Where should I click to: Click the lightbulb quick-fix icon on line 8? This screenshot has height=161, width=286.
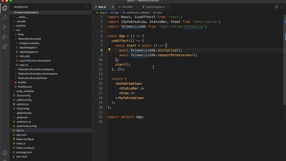(x=109, y=50)
